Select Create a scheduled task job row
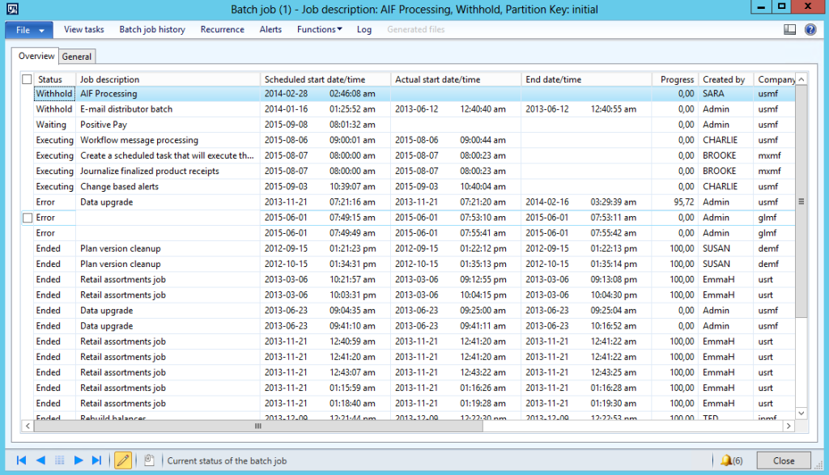Viewport: 829px width, 475px height. pos(414,155)
